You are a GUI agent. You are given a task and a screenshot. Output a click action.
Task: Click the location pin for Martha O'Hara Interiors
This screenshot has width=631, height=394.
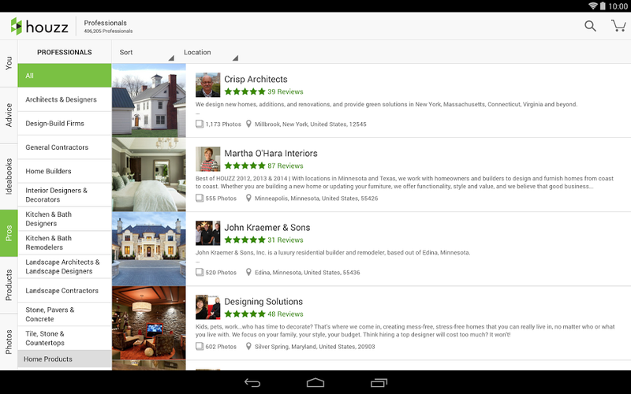(248, 198)
